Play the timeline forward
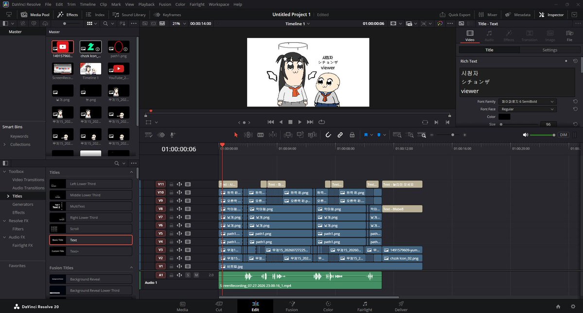This screenshot has width=583, height=313. pyautogui.click(x=300, y=122)
